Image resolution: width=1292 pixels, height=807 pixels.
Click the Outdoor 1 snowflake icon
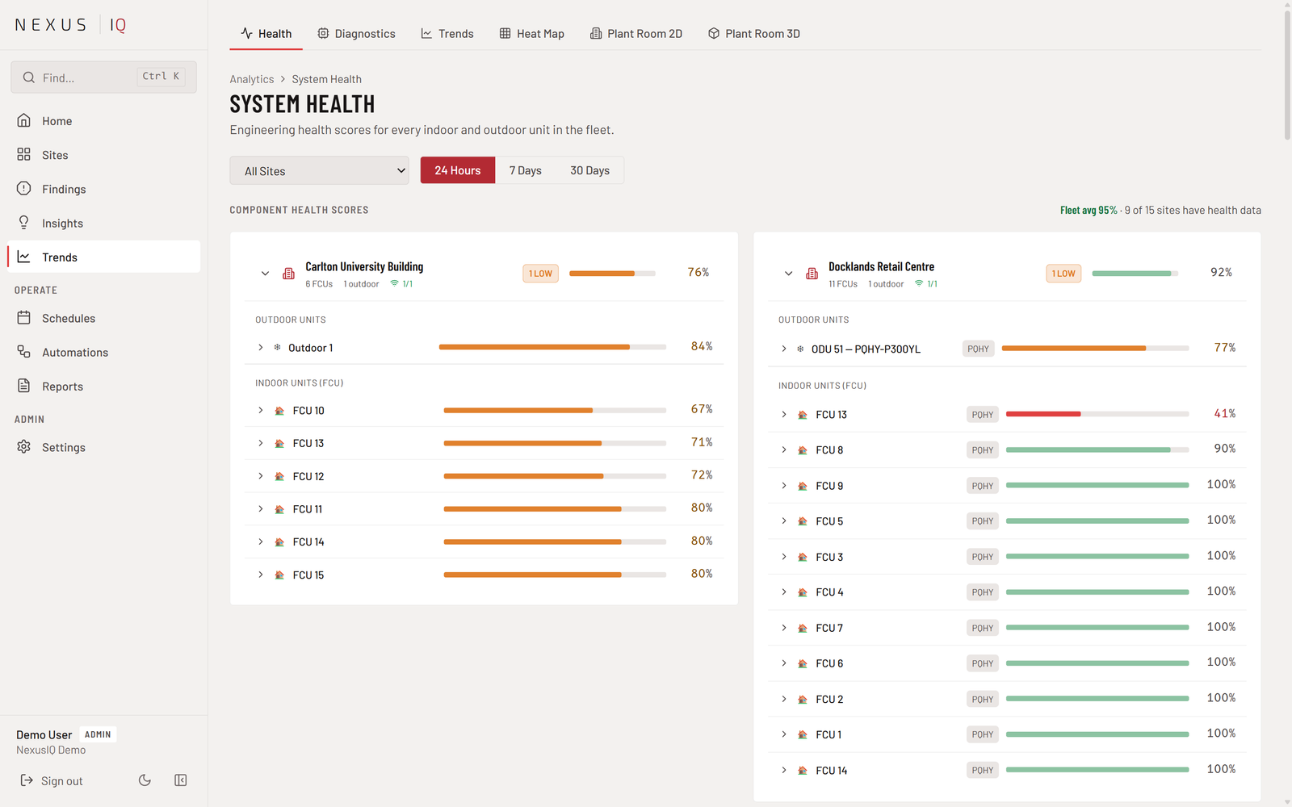point(277,347)
